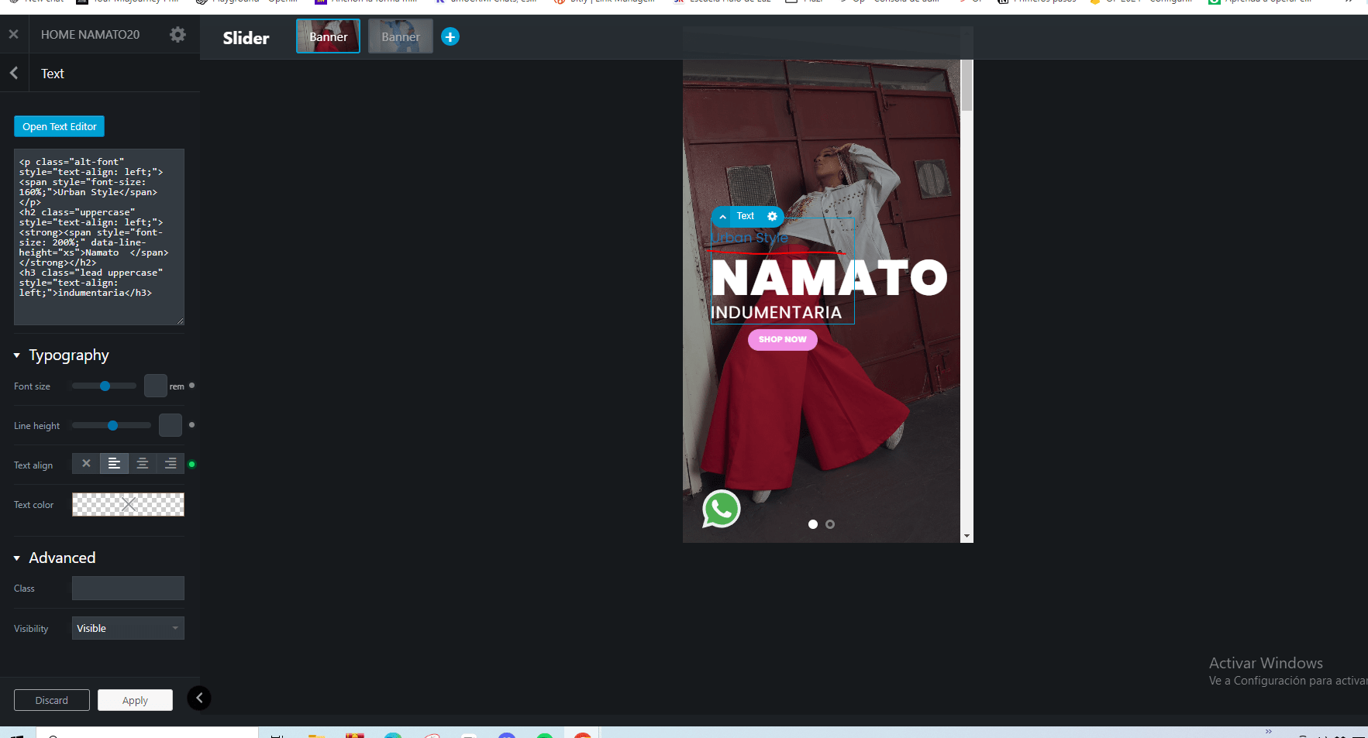Select the second Banner slide tab
Screen dimensions: 1368x738
click(400, 36)
